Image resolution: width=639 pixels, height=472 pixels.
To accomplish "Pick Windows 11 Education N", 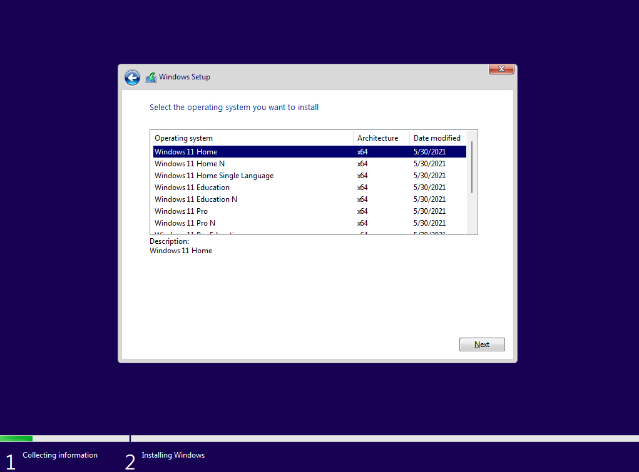I will coord(309,199).
